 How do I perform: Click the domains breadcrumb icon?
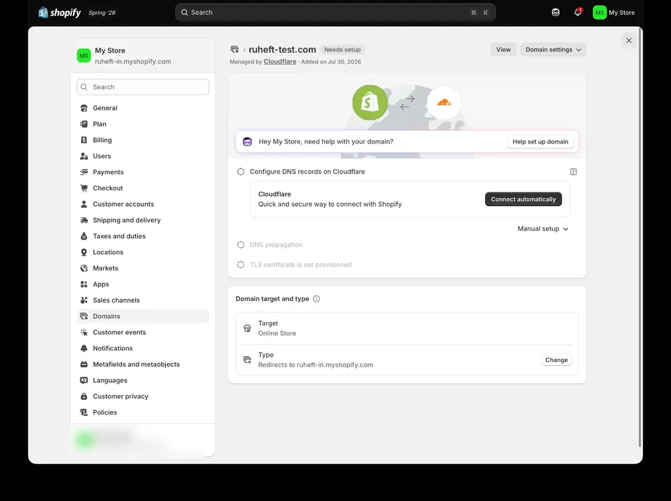tap(234, 50)
